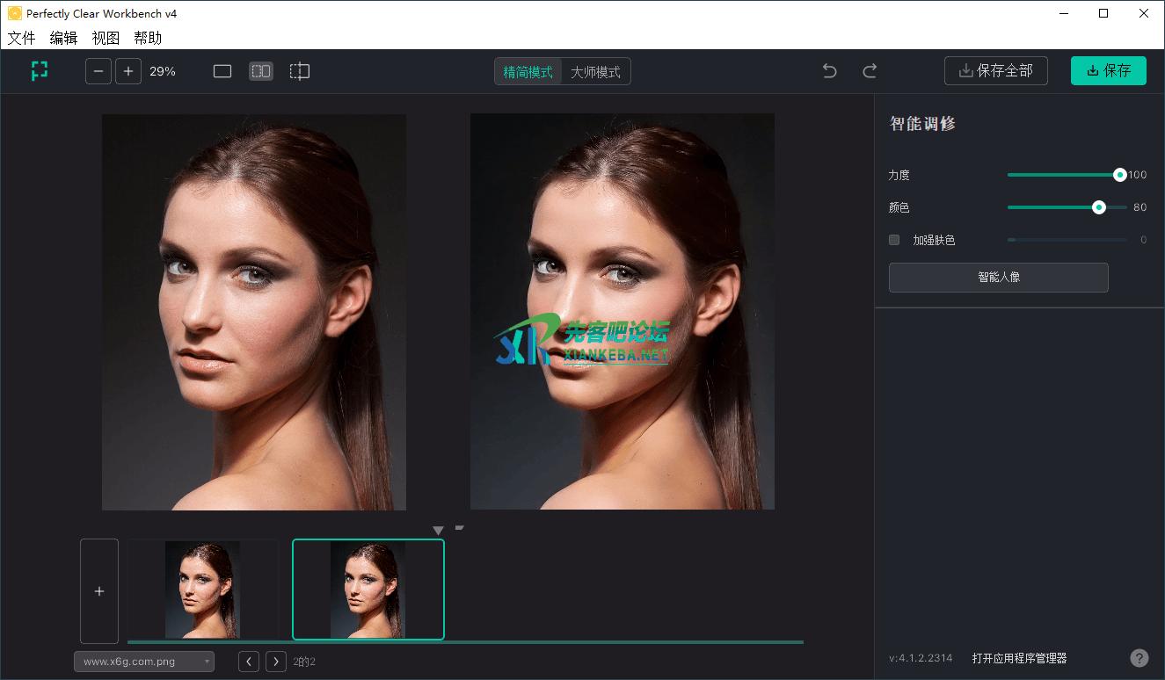
Task: Collapse the thumbnail strip with triangle
Action: coord(439,531)
